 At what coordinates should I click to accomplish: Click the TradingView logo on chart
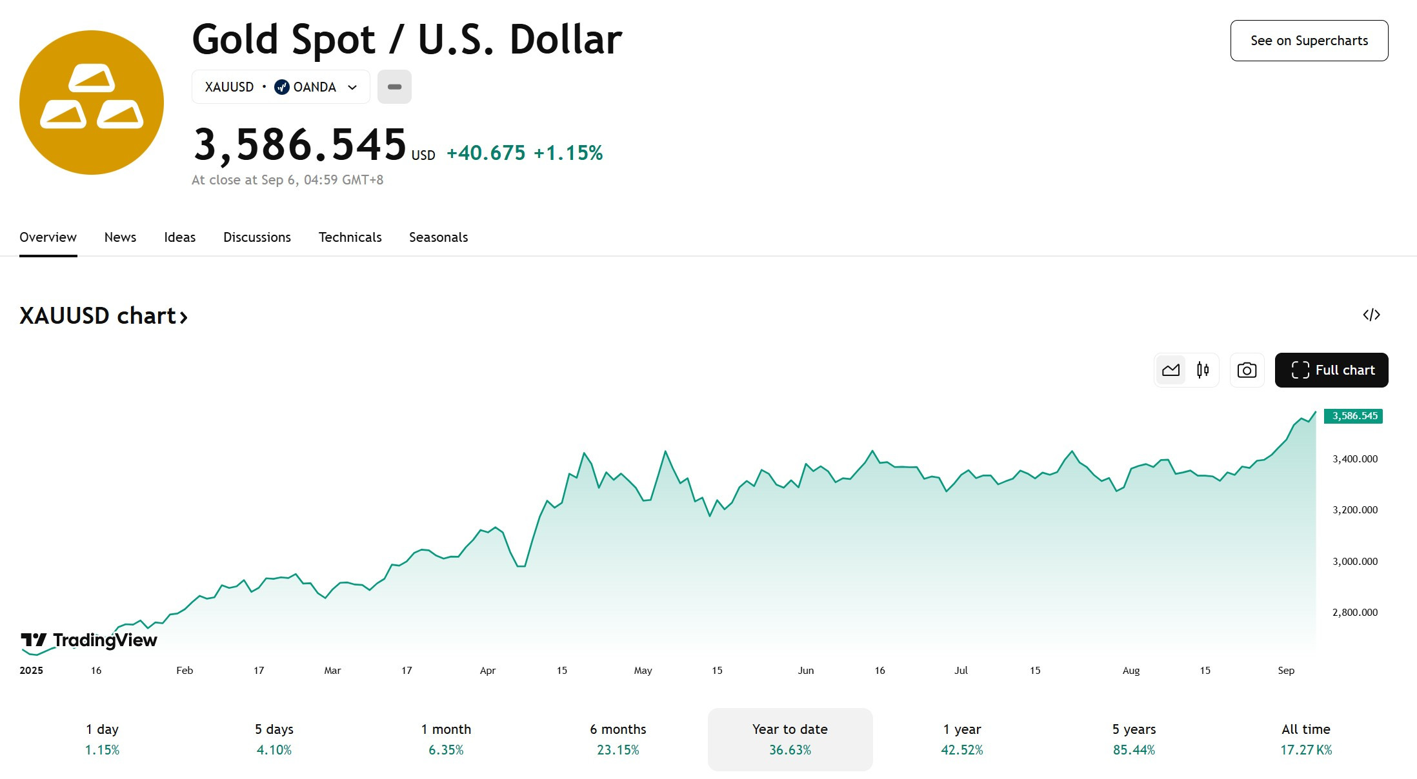89,640
